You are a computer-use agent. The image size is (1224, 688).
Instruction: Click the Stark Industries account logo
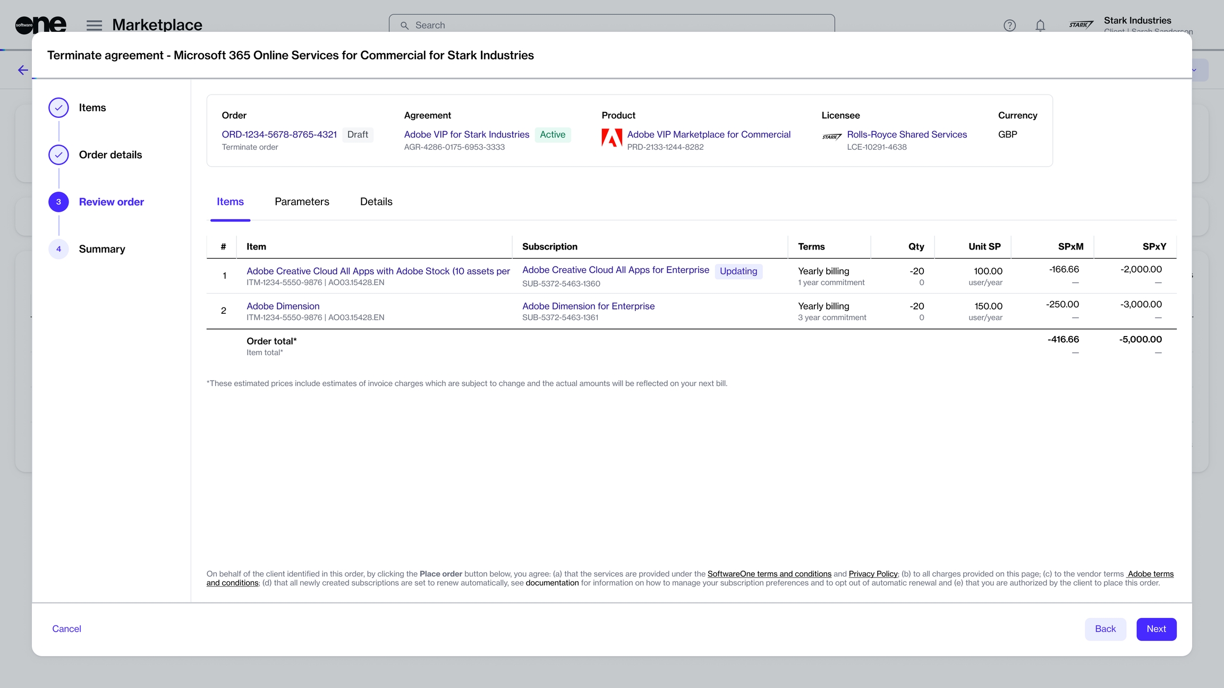click(1081, 25)
